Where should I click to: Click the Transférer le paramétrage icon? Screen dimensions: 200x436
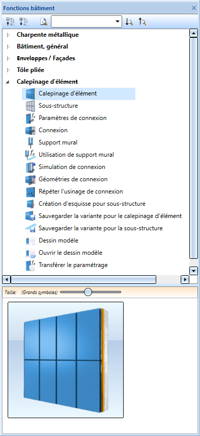(30, 265)
